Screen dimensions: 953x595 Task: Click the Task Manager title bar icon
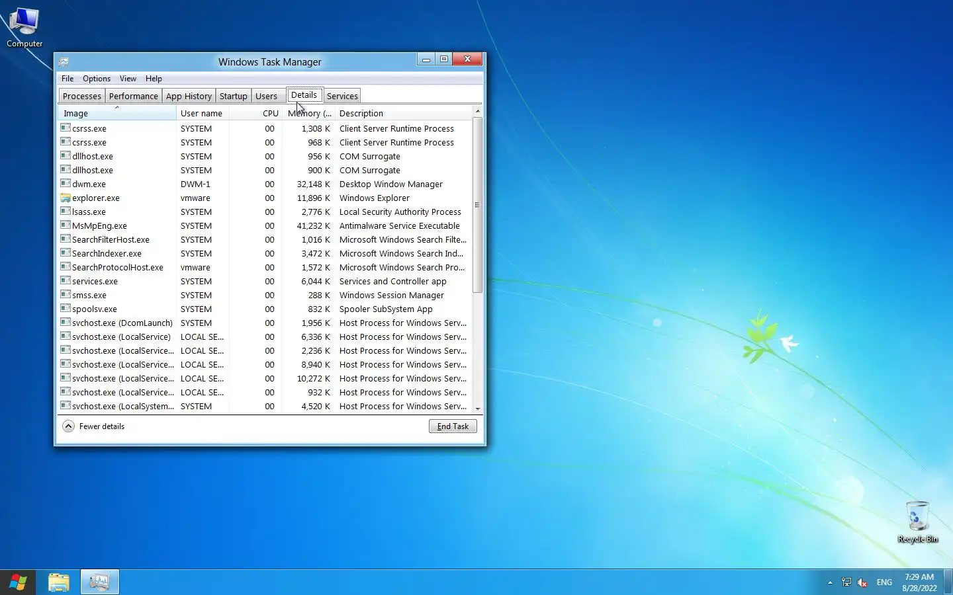point(64,62)
